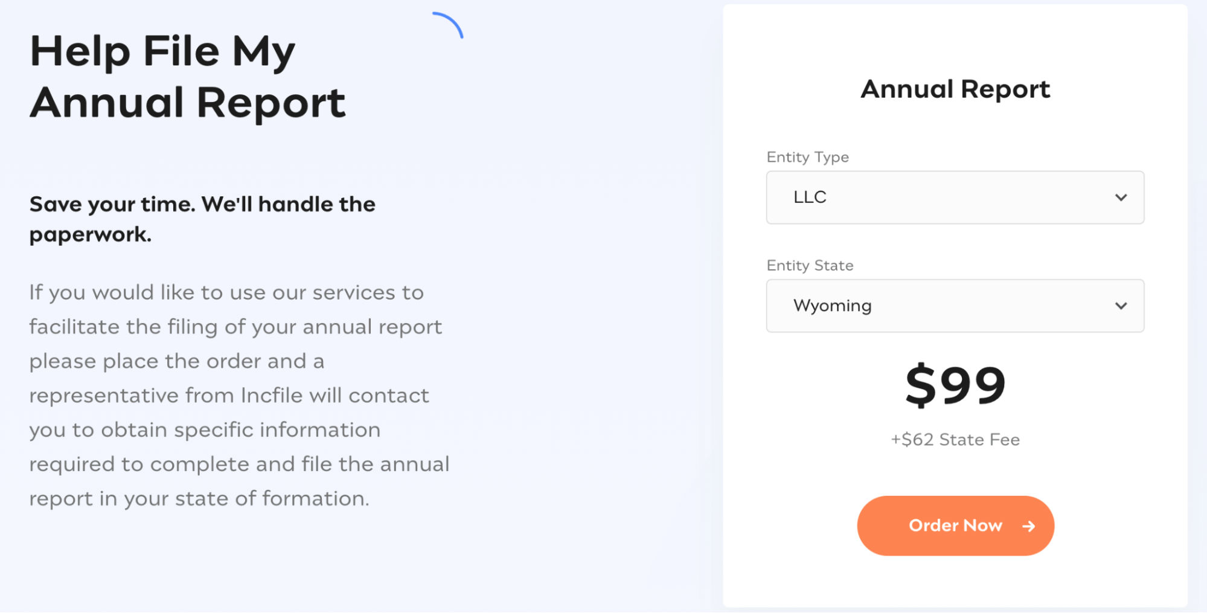Viewport: 1207px width, 613px height.
Task: Click the Entity State field label
Action: tap(810, 265)
